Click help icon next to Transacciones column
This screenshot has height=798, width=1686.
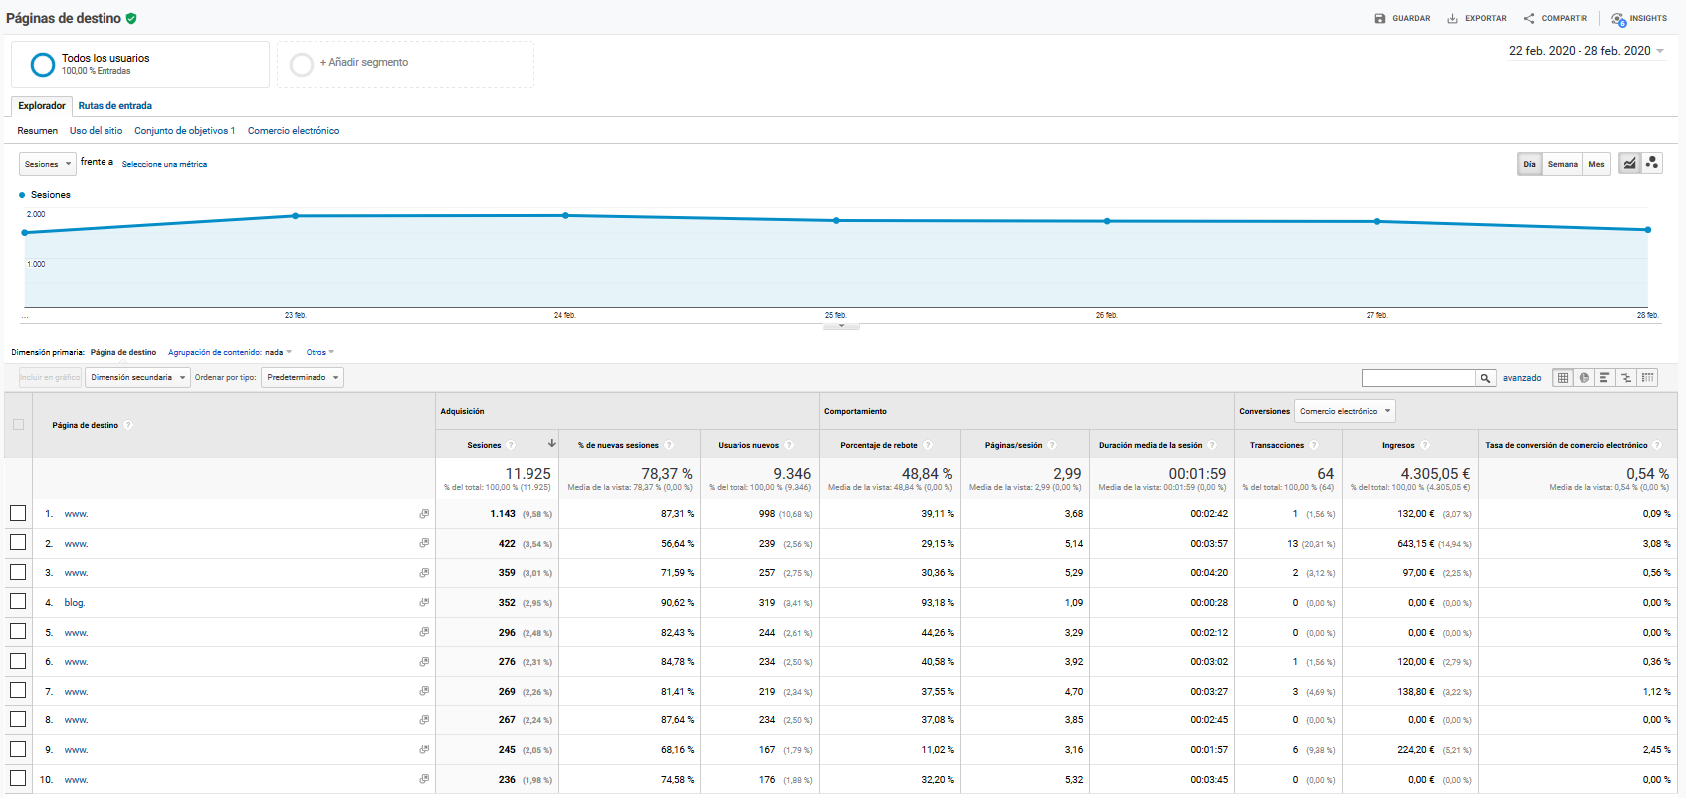click(1314, 445)
